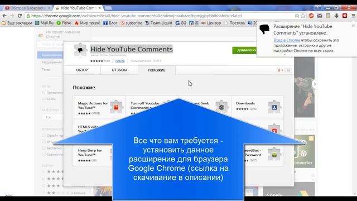Click the download arrow extension icon
This screenshot has height=201, width=357.
(336, 16)
